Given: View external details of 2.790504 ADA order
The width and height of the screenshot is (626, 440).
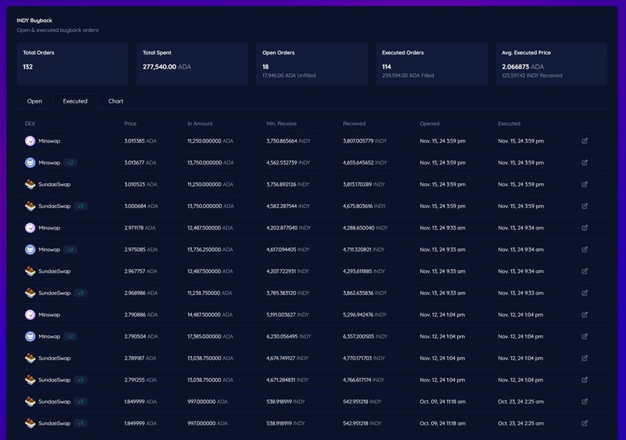Looking at the screenshot, I should [x=584, y=337].
